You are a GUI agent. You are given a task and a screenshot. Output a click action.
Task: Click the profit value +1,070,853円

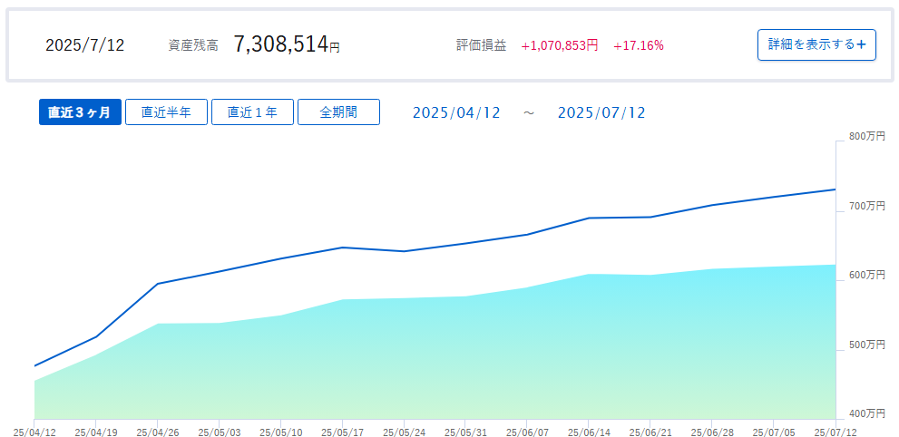[x=560, y=46]
